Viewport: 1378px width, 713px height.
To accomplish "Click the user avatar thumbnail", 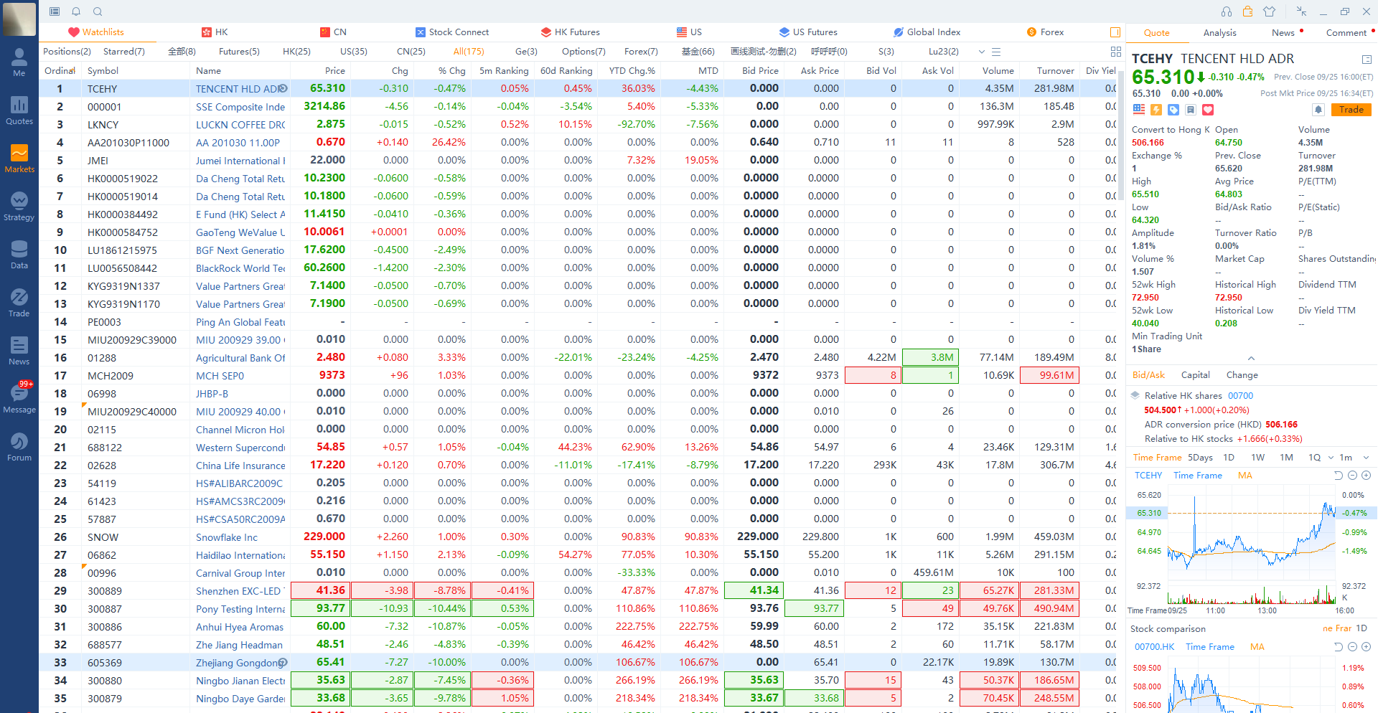I will tap(19, 19).
